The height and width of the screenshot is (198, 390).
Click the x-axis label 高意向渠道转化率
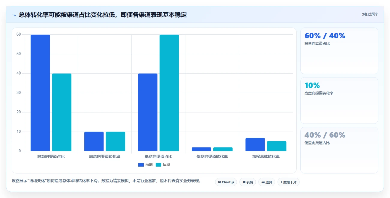[105, 156]
